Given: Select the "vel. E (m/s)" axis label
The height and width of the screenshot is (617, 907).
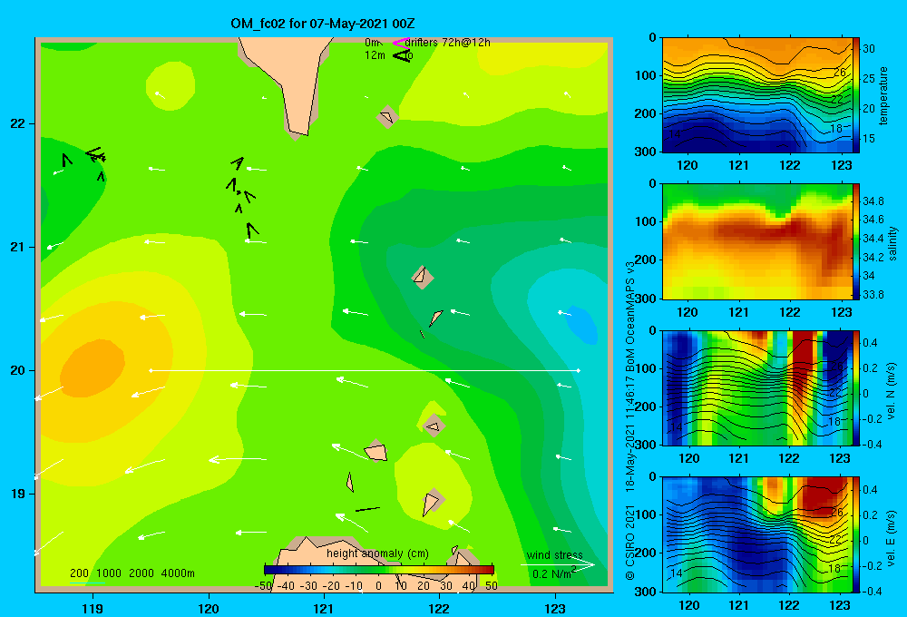Looking at the screenshot, I should (892, 537).
